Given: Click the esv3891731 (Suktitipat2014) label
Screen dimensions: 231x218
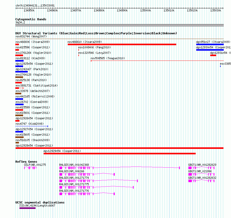Looking at the screenshot, I should coord(37,85).
